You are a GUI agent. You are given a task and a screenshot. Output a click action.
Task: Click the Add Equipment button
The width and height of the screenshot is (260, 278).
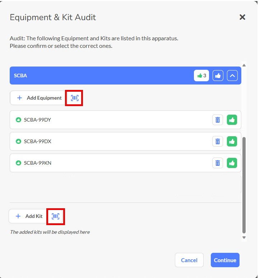[40, 98]
